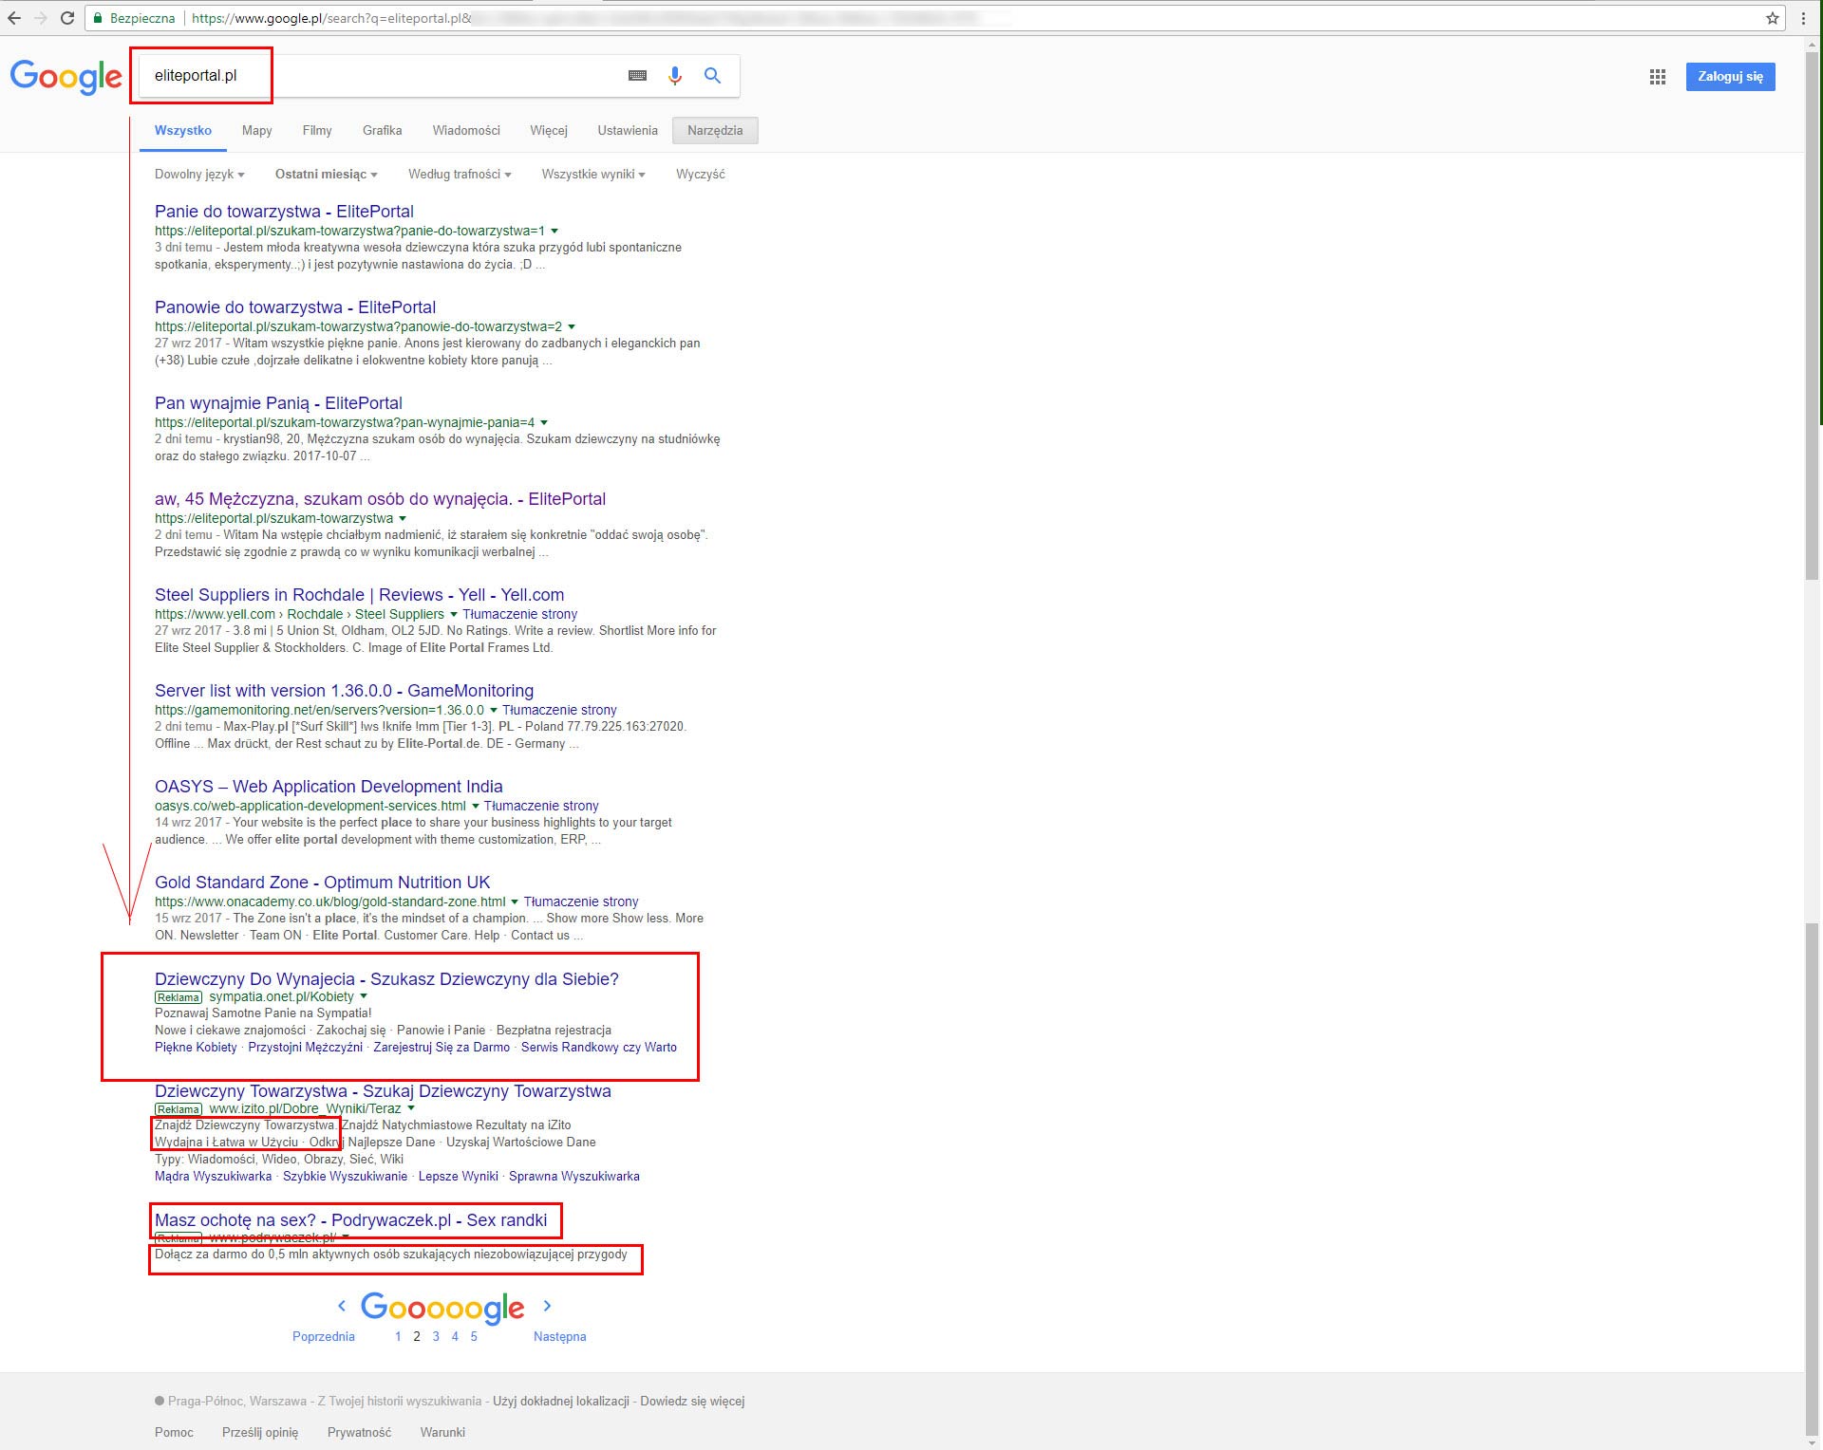Go to results page 1

398,1337
